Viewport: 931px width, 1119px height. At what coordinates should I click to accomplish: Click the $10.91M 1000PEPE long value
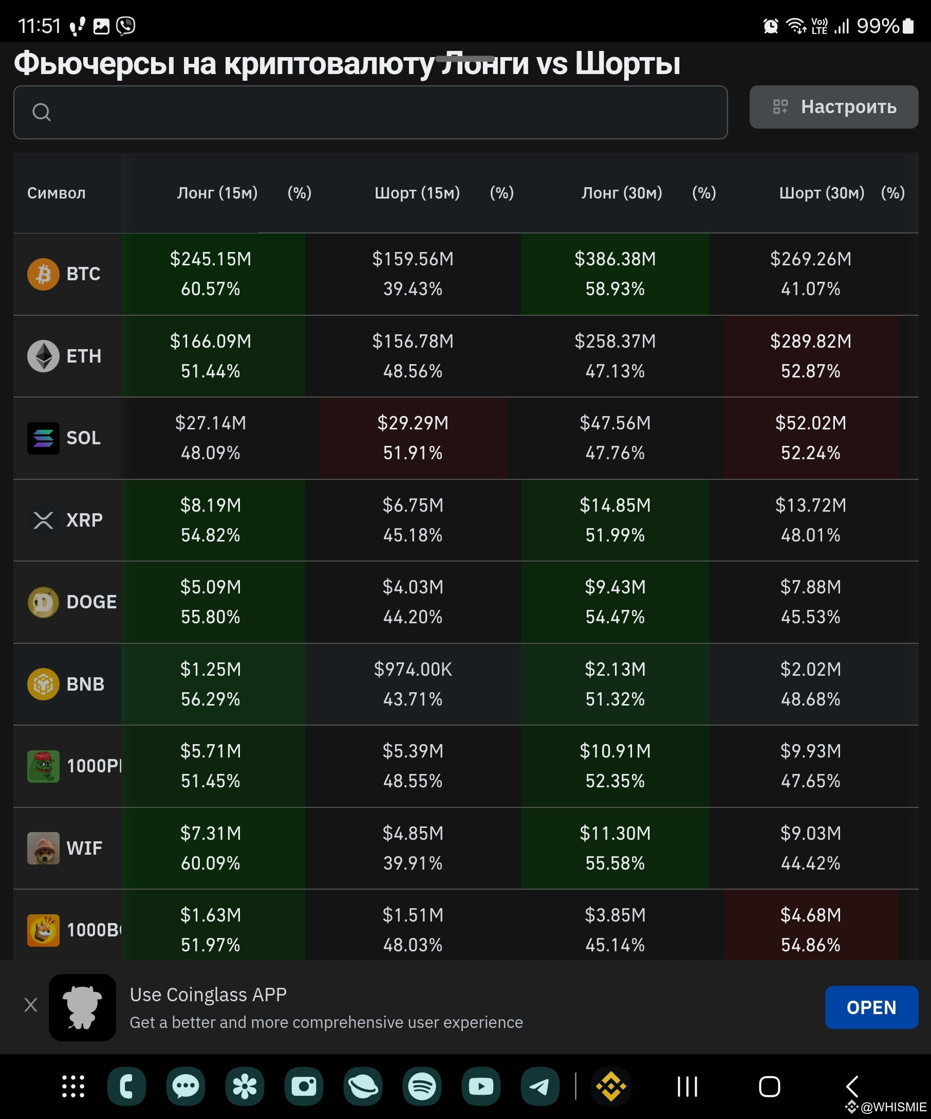(x=616, y=751)
